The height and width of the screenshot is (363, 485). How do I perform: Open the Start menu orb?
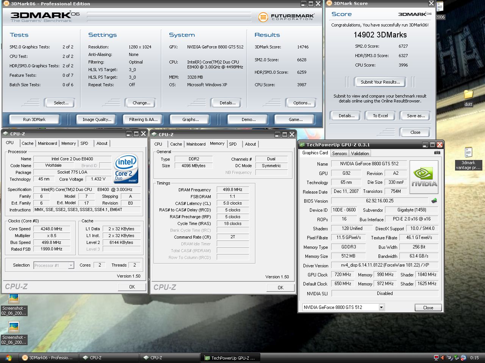tap(8, 358)
